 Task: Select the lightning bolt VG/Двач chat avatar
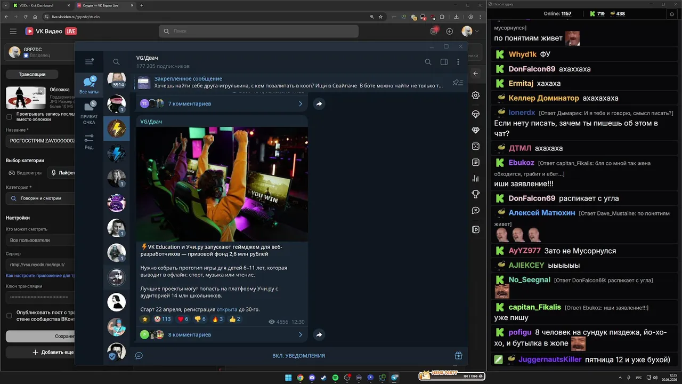pos(117,129)
